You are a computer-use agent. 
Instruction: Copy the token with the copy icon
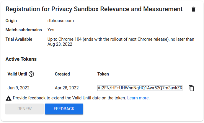click(191, 88)
